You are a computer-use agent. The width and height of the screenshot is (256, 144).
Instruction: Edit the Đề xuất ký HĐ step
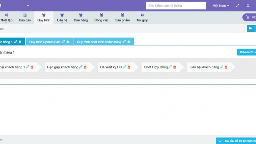(125, 67)
